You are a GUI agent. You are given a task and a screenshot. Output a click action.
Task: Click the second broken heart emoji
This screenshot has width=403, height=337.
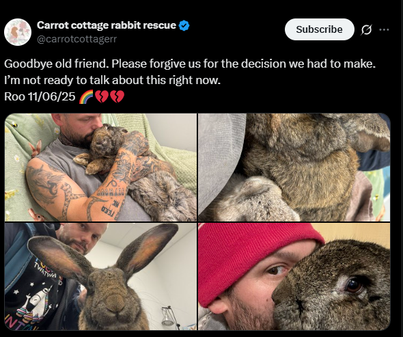click(117, 97)
